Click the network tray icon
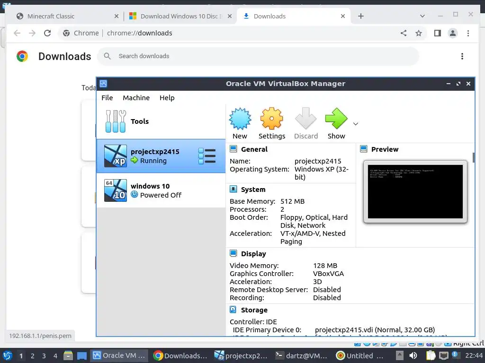This screenshot has height=363, width=485. tap(444, 355)
